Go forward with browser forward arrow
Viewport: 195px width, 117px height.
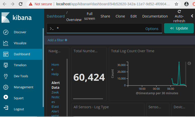12,4
